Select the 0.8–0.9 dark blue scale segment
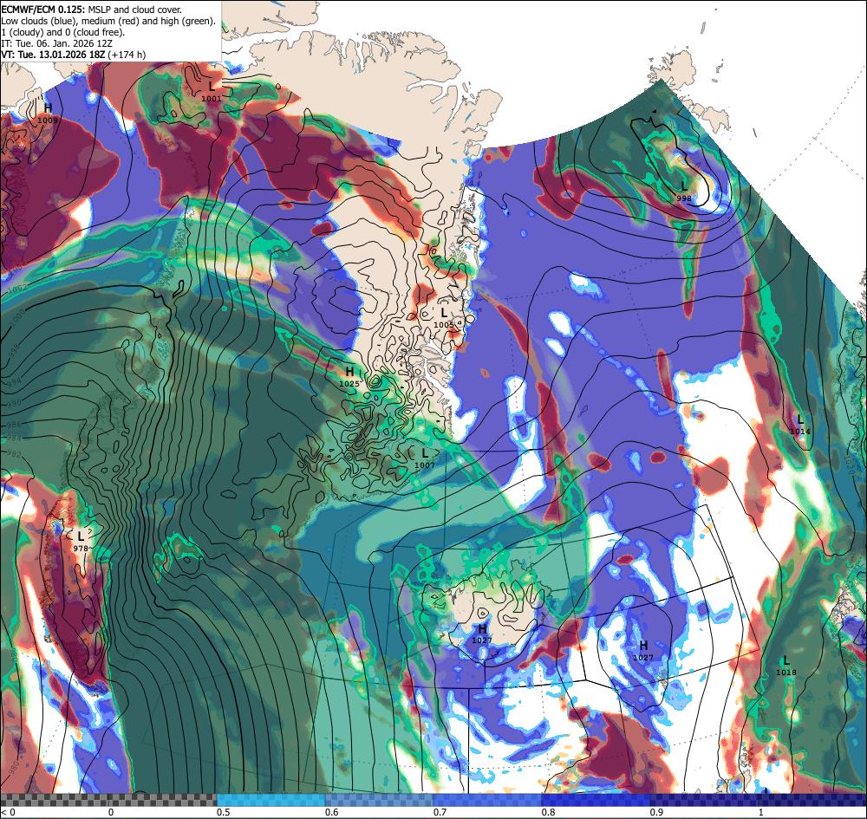Viewport: 867px width, 819px height. [x=596, y=800]
